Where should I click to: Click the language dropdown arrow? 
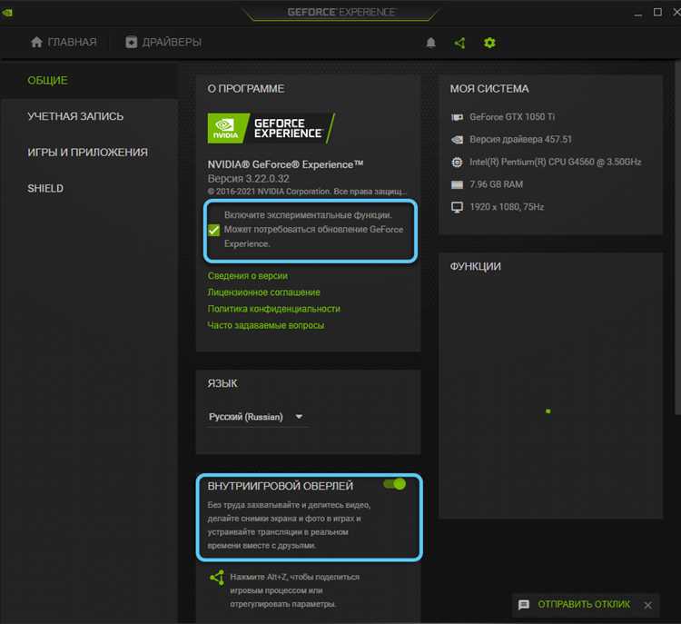tap(299, 417)
